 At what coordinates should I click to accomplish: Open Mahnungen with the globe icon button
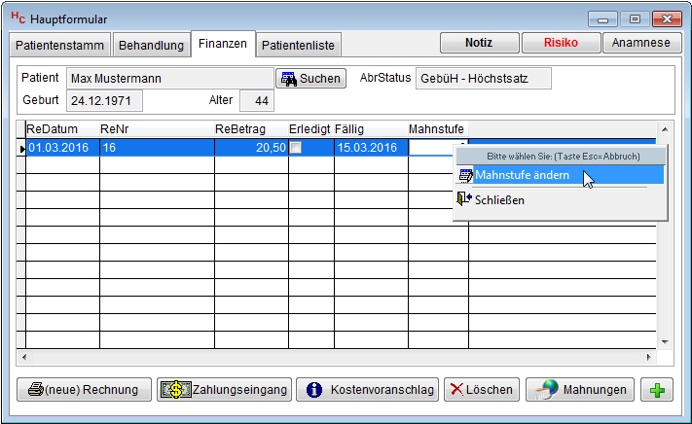(580, 389)
